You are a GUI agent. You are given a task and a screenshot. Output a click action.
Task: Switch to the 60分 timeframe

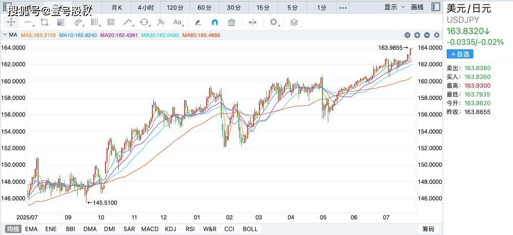coord(205,7)
